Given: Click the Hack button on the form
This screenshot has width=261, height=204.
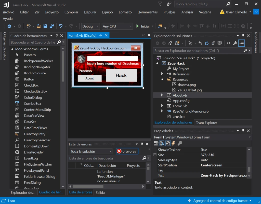Looking at the screenshot, I should tap(121, 75).
